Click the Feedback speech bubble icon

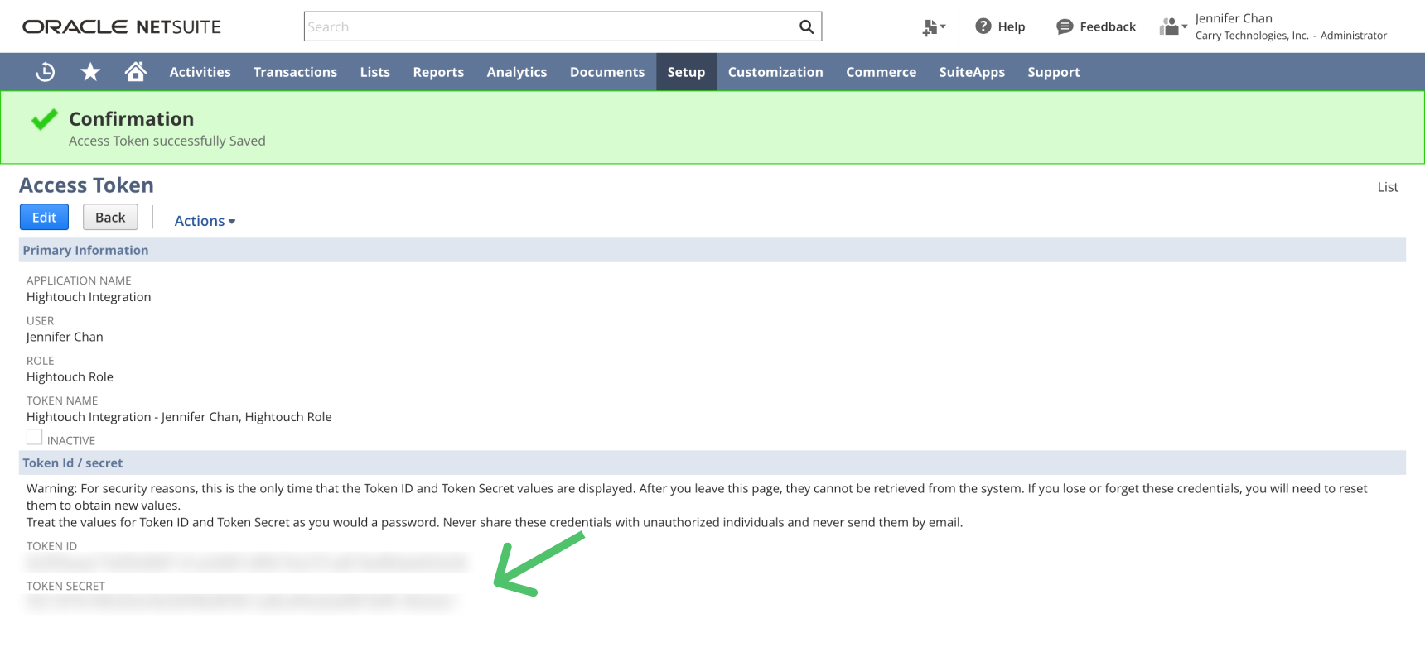1065,26
